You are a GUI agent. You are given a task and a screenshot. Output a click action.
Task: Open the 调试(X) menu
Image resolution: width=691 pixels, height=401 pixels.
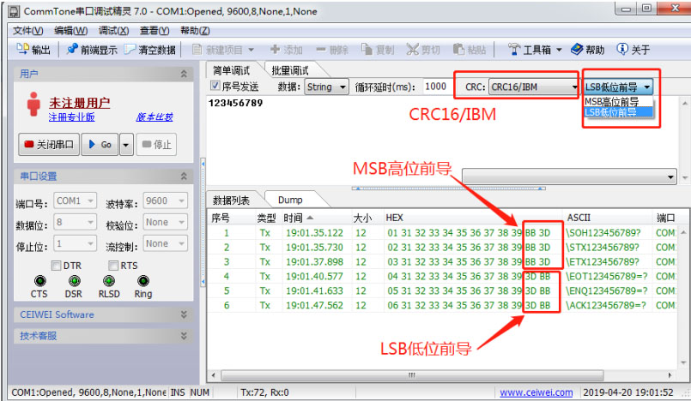click(113, 31)
